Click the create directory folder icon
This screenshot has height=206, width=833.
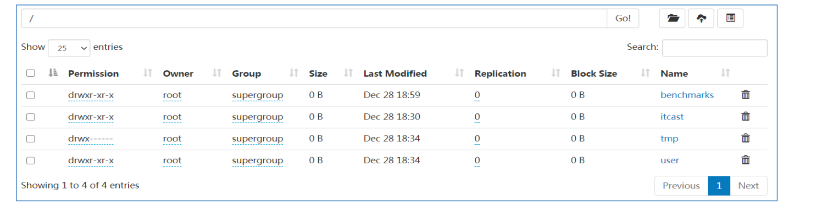click(673, 18)
